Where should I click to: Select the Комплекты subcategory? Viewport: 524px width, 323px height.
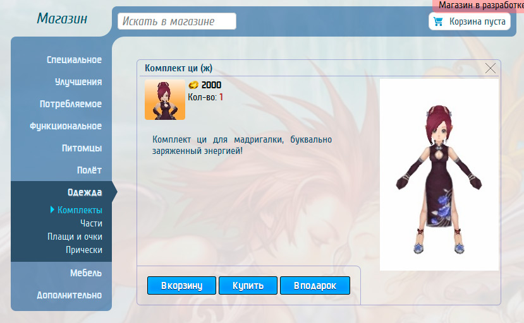tap(80, 210)
